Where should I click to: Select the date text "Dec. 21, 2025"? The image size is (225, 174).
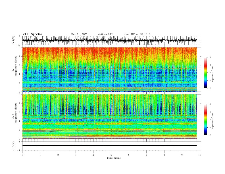(x=79, y=34)
